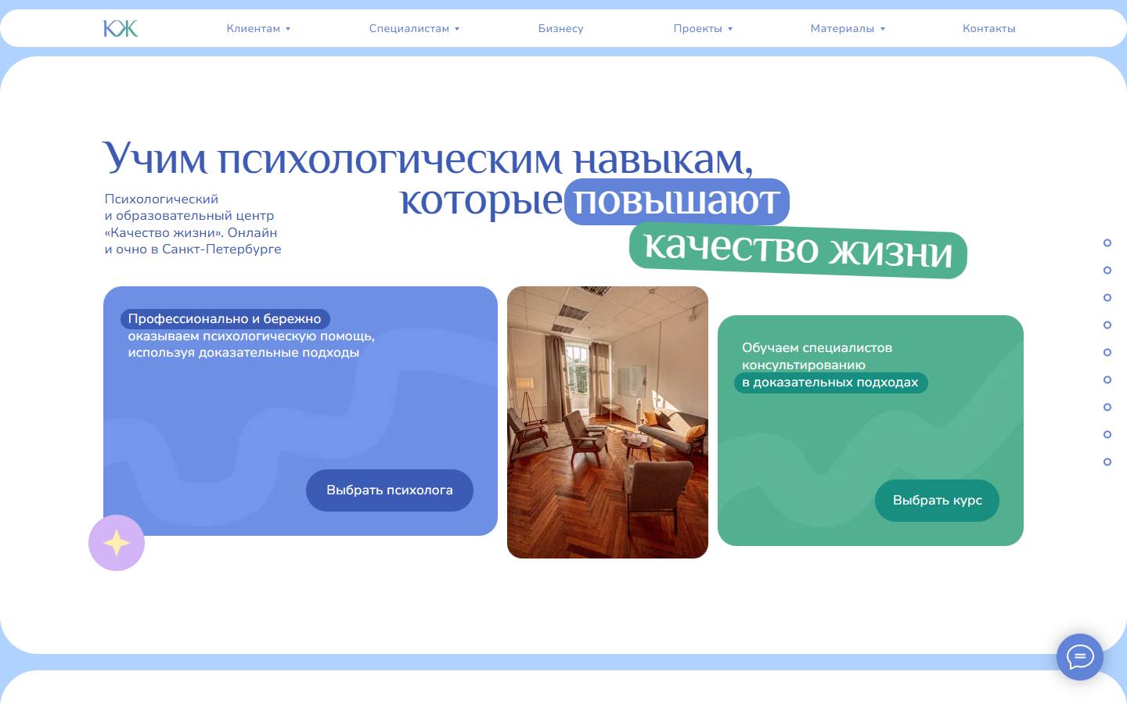The width and height of the screenshot is (1127, 704).
Task: Select the eighth page section dot
Action: [x=1107, y=434]
